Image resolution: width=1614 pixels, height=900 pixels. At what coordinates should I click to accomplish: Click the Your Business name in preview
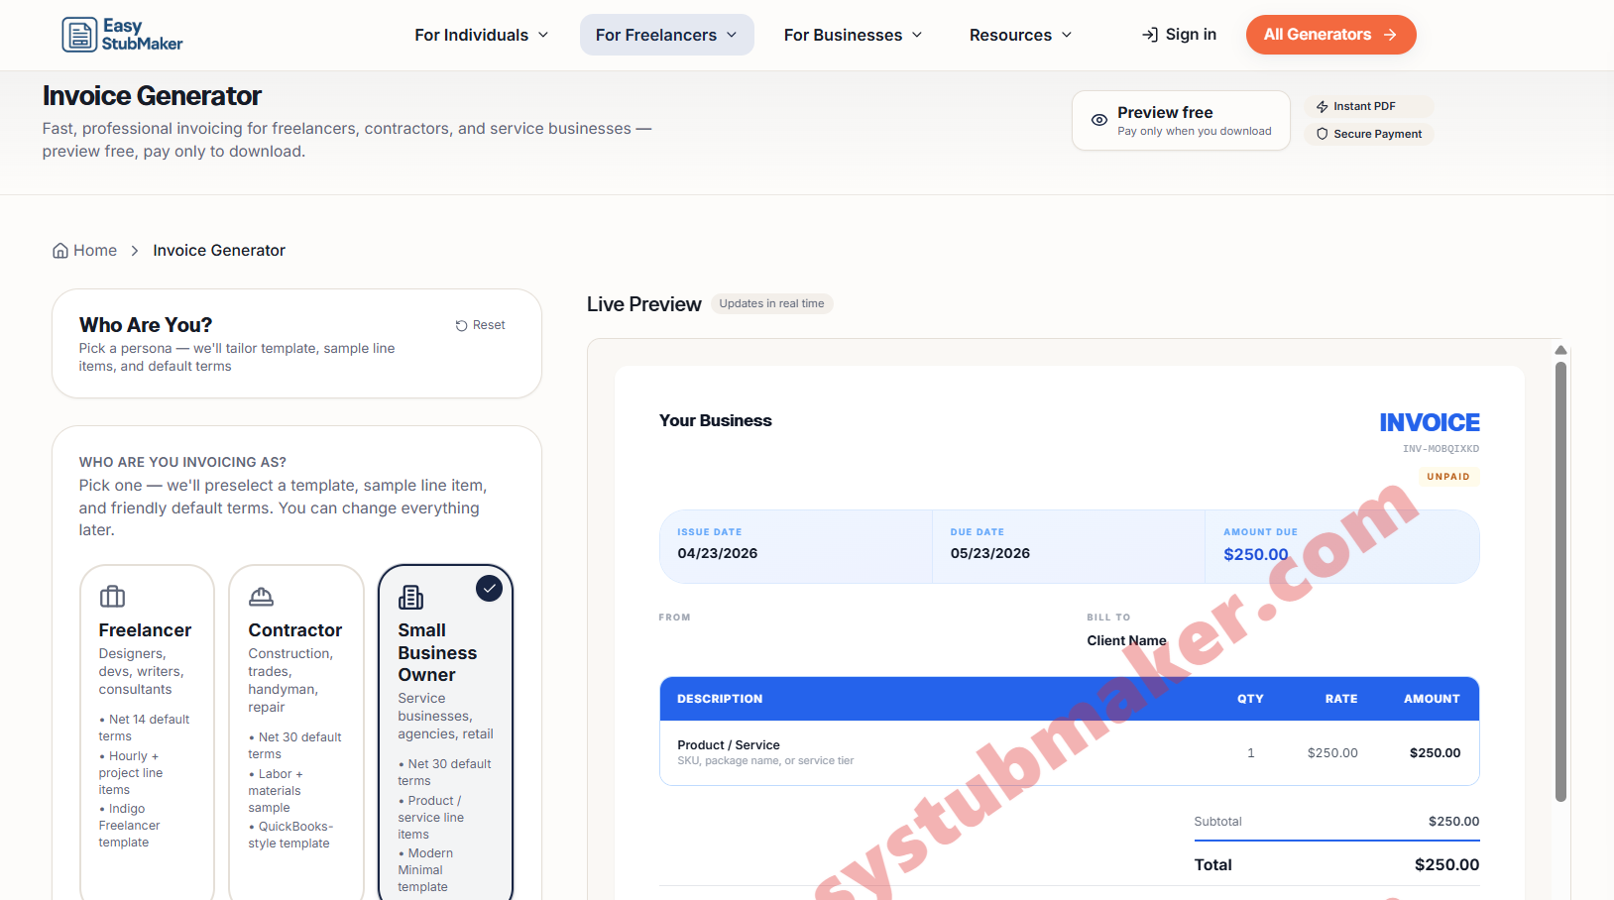[716, 420]
